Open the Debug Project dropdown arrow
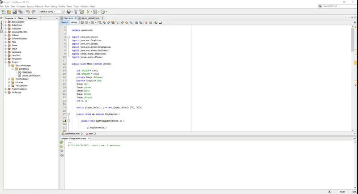This screenshot has height=194, width=358. [x=99, y=12]
